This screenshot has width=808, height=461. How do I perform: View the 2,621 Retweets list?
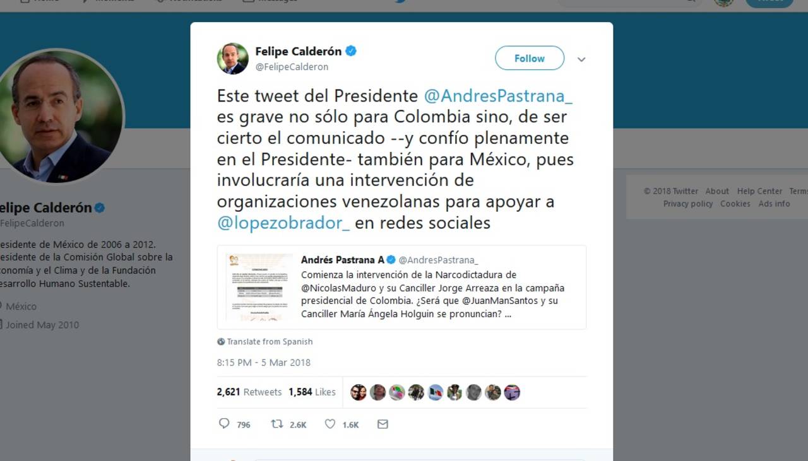(249, 392)
